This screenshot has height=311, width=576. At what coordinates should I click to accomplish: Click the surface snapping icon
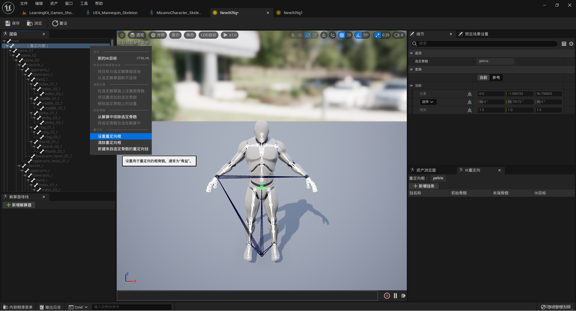tap(332, 35)
